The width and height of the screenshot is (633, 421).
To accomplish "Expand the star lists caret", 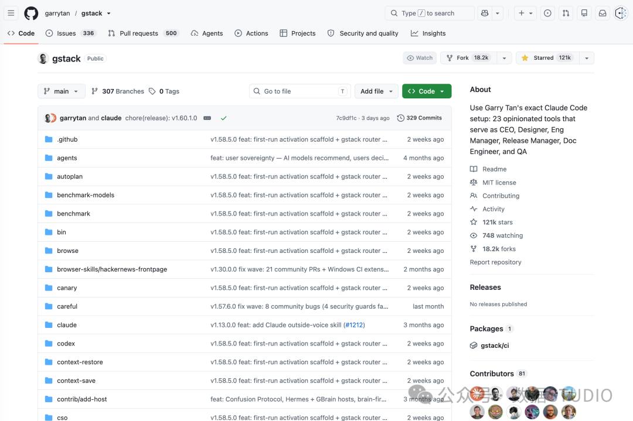I will point(587,58).
